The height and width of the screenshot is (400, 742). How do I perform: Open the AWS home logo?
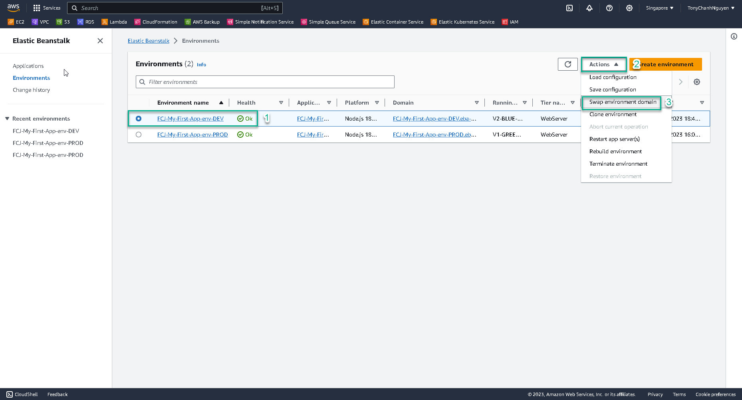(x=13, y=8)
